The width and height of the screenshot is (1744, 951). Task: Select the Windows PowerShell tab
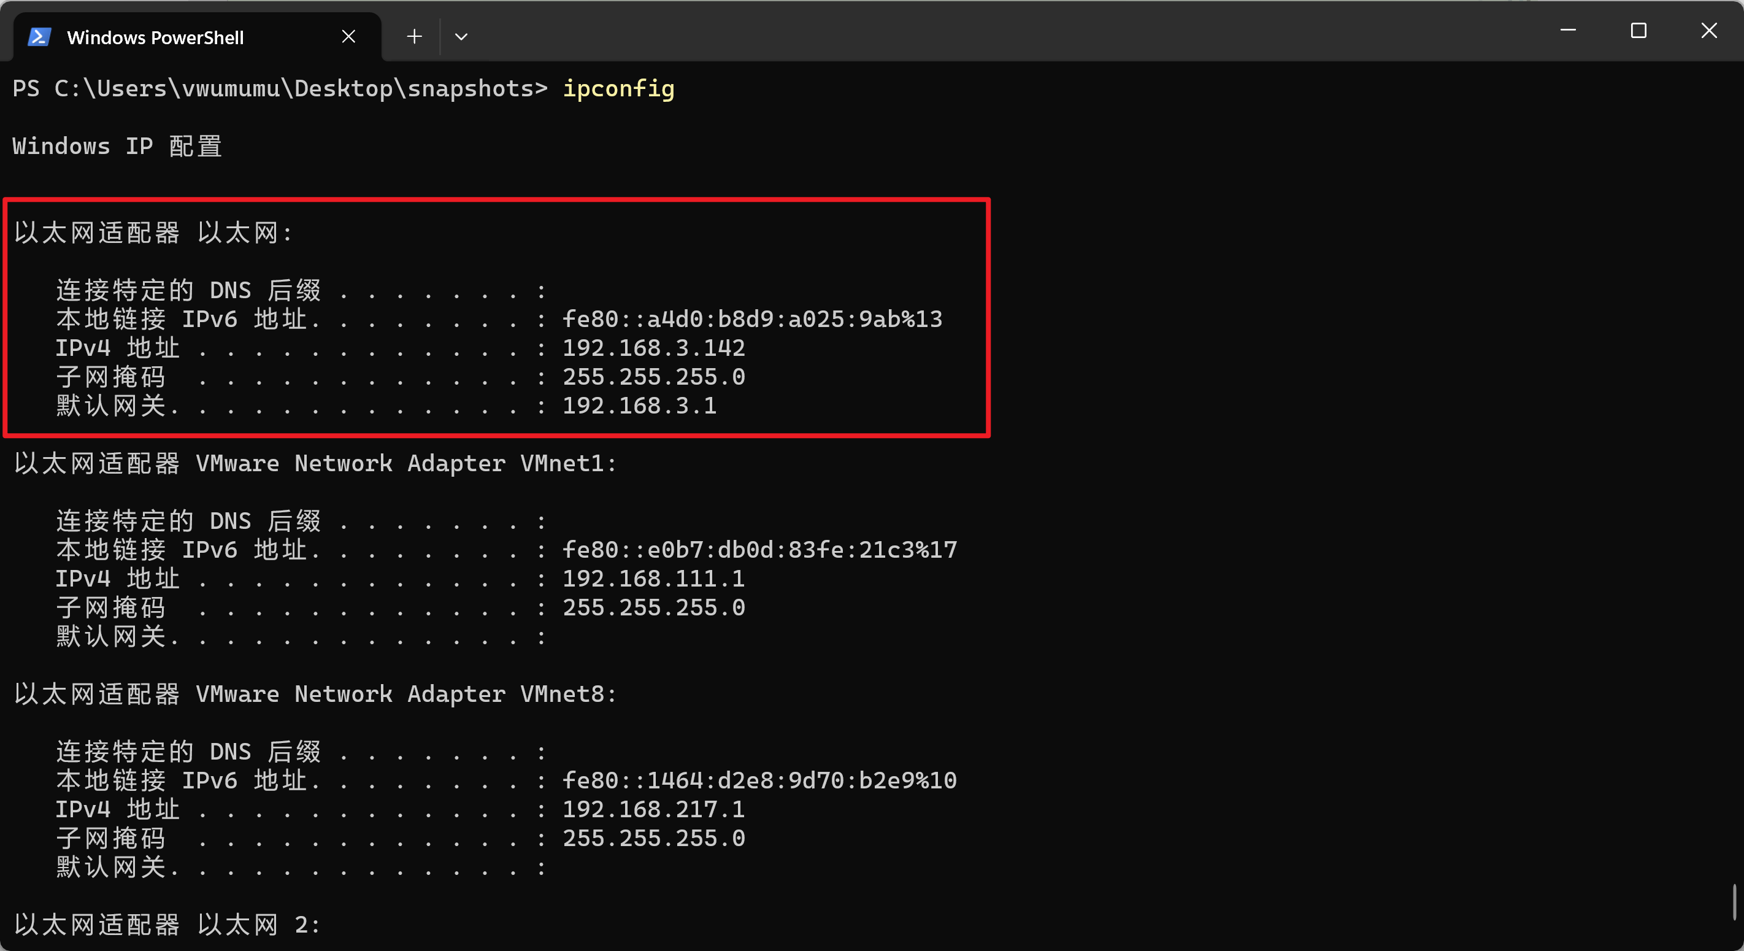click(197, 37)
